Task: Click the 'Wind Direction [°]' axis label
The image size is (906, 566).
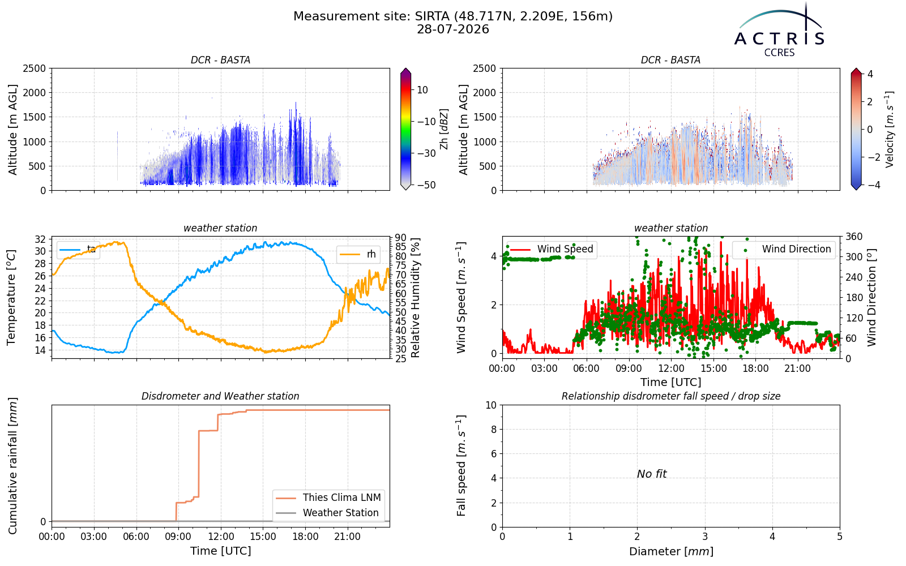Action: pos(871,298)
